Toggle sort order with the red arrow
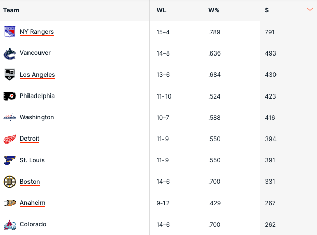317x235 pixels. click(x=310, y=10)
